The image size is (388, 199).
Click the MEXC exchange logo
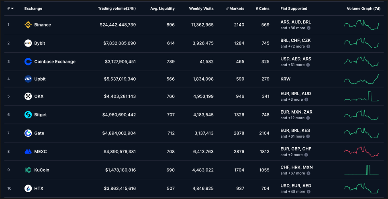[x=28, y=152]
